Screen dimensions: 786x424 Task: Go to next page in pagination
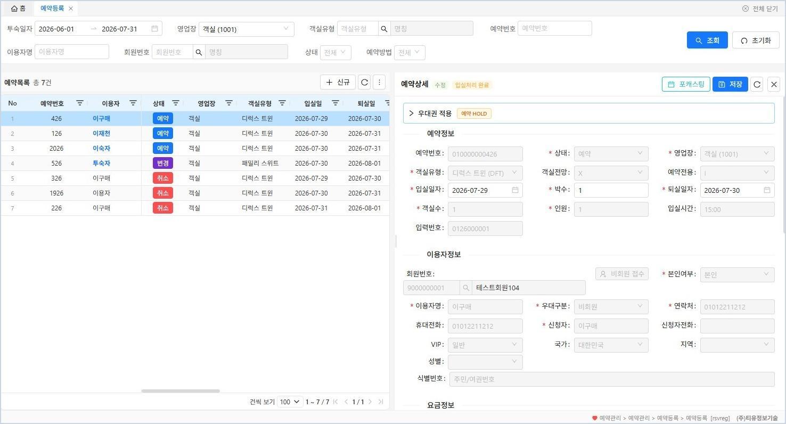tap(370, 402)
